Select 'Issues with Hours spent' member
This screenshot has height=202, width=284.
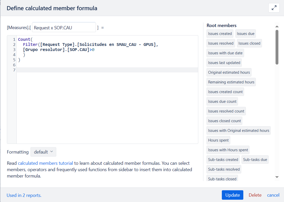tap(228, 150)
